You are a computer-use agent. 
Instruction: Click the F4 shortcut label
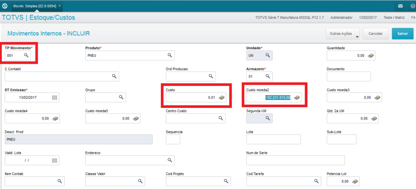pos(413,17)
